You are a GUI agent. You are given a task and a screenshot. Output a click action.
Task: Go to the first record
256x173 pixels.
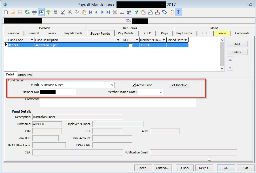(x=90, y=12)
